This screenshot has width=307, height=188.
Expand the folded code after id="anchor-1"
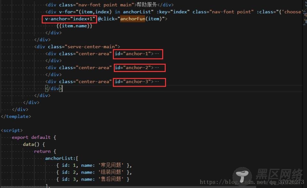click(157, 54)
